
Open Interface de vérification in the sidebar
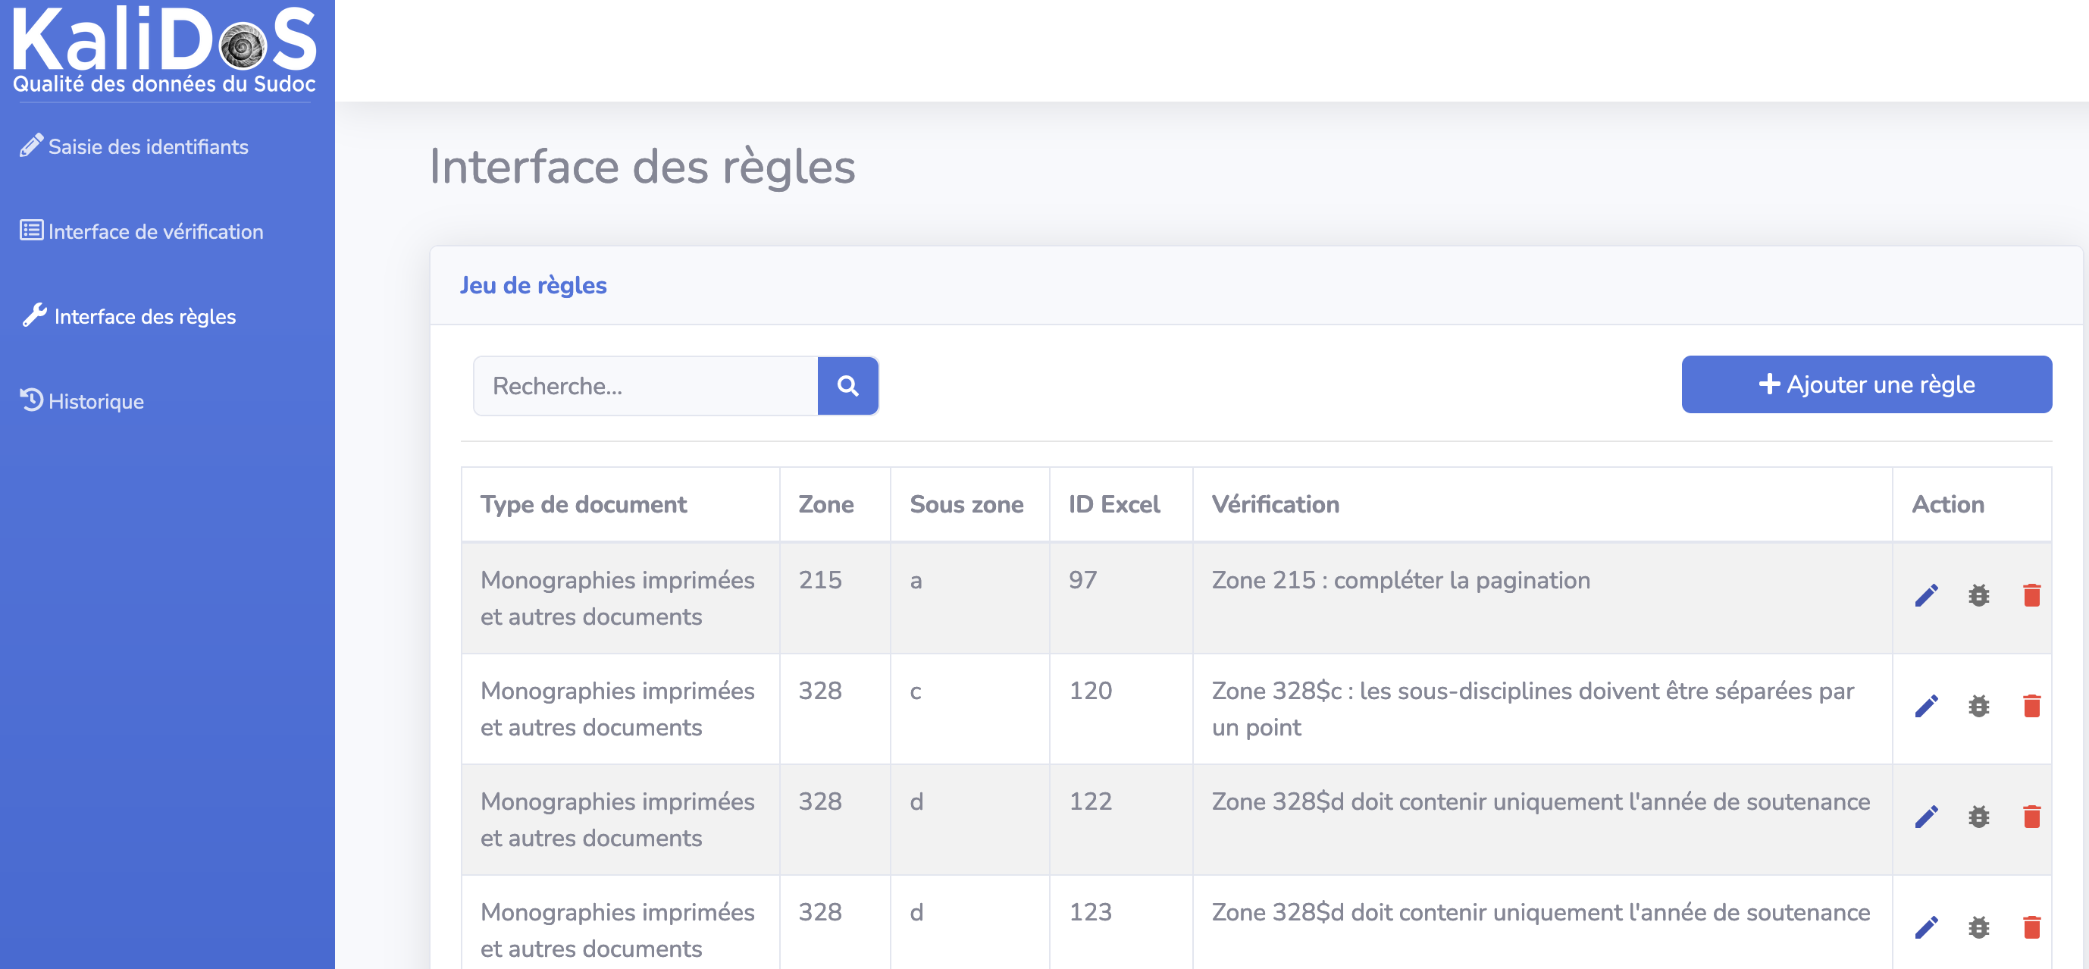(x=155, y=232)
